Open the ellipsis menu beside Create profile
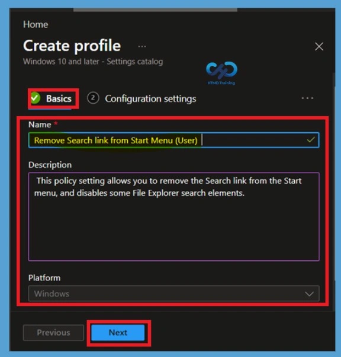 click(x=142, y=46)
